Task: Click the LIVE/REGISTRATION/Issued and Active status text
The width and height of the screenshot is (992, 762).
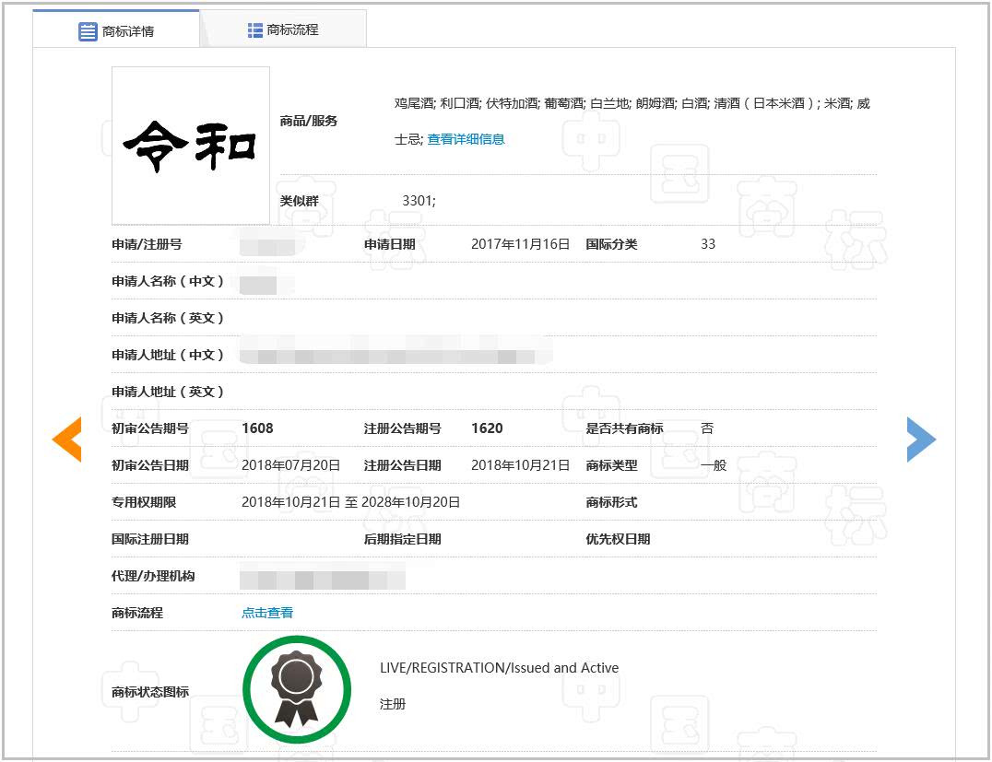Action: 499,668
